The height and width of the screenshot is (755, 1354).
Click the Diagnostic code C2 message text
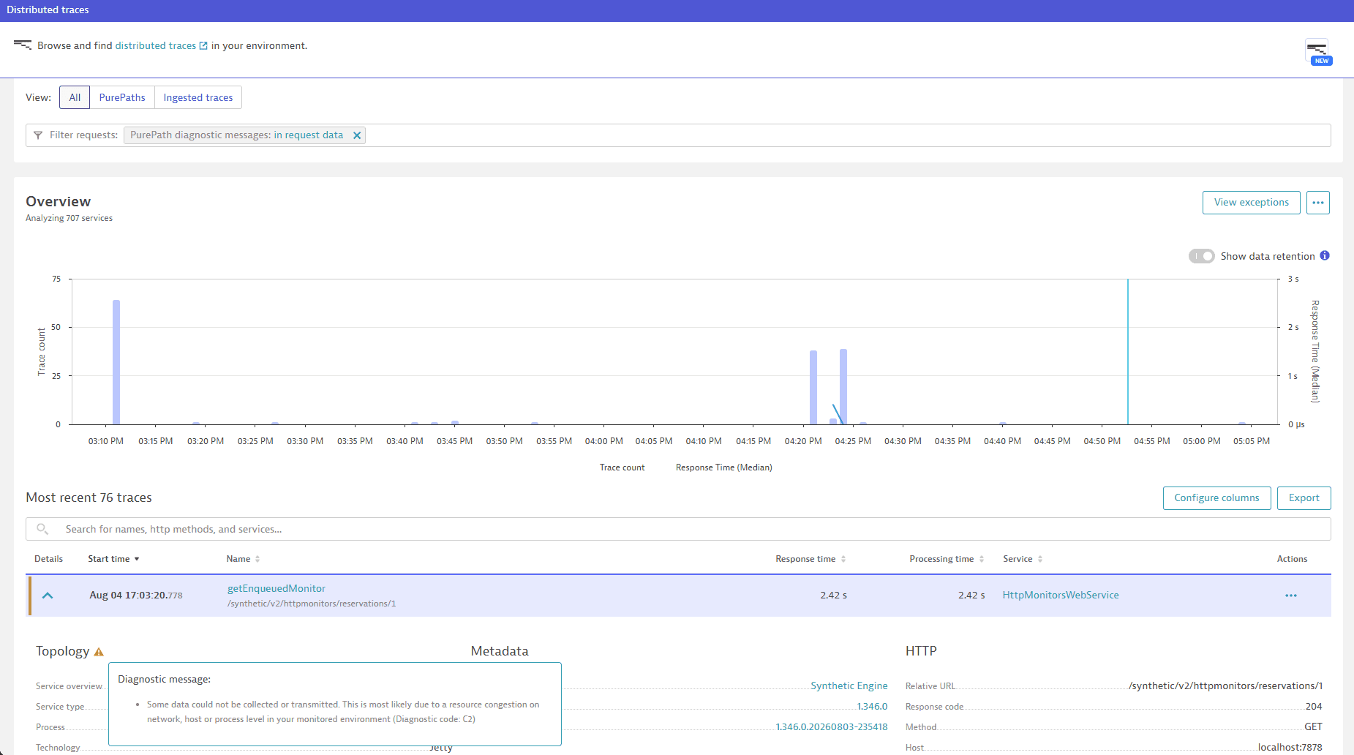(x=343, y=712)
